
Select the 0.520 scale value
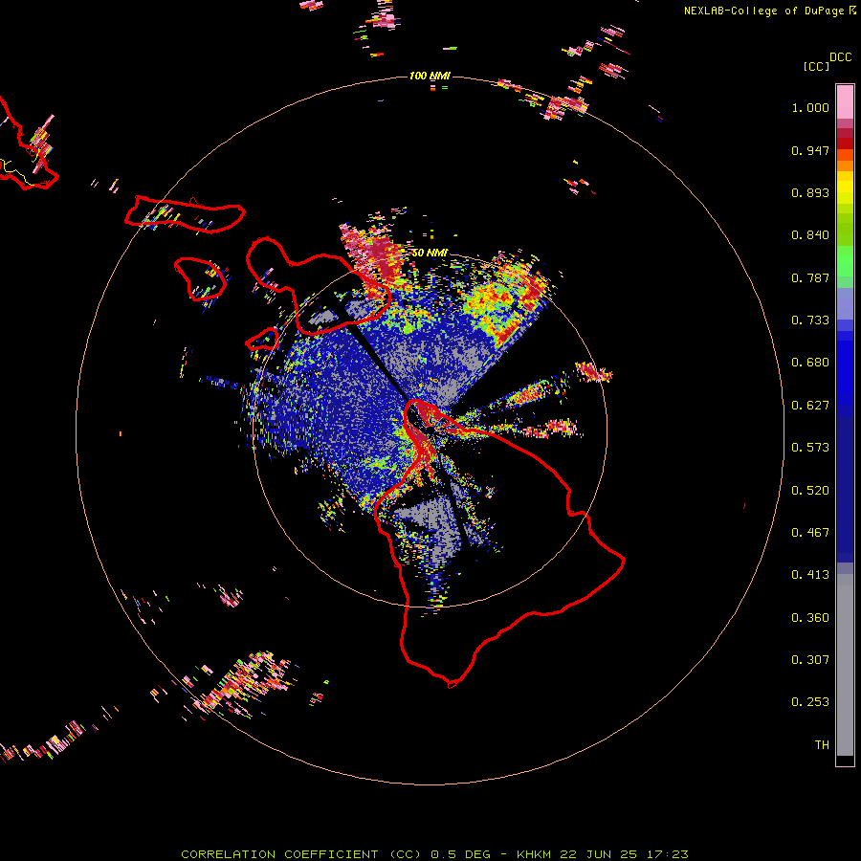pos(810,491)
